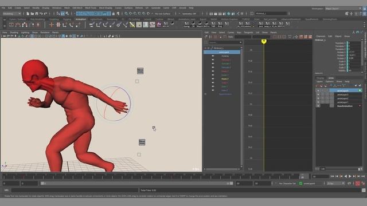Toggle the red Auto Keyframe button
Screen dimensions: 367x206
(358, 184)
